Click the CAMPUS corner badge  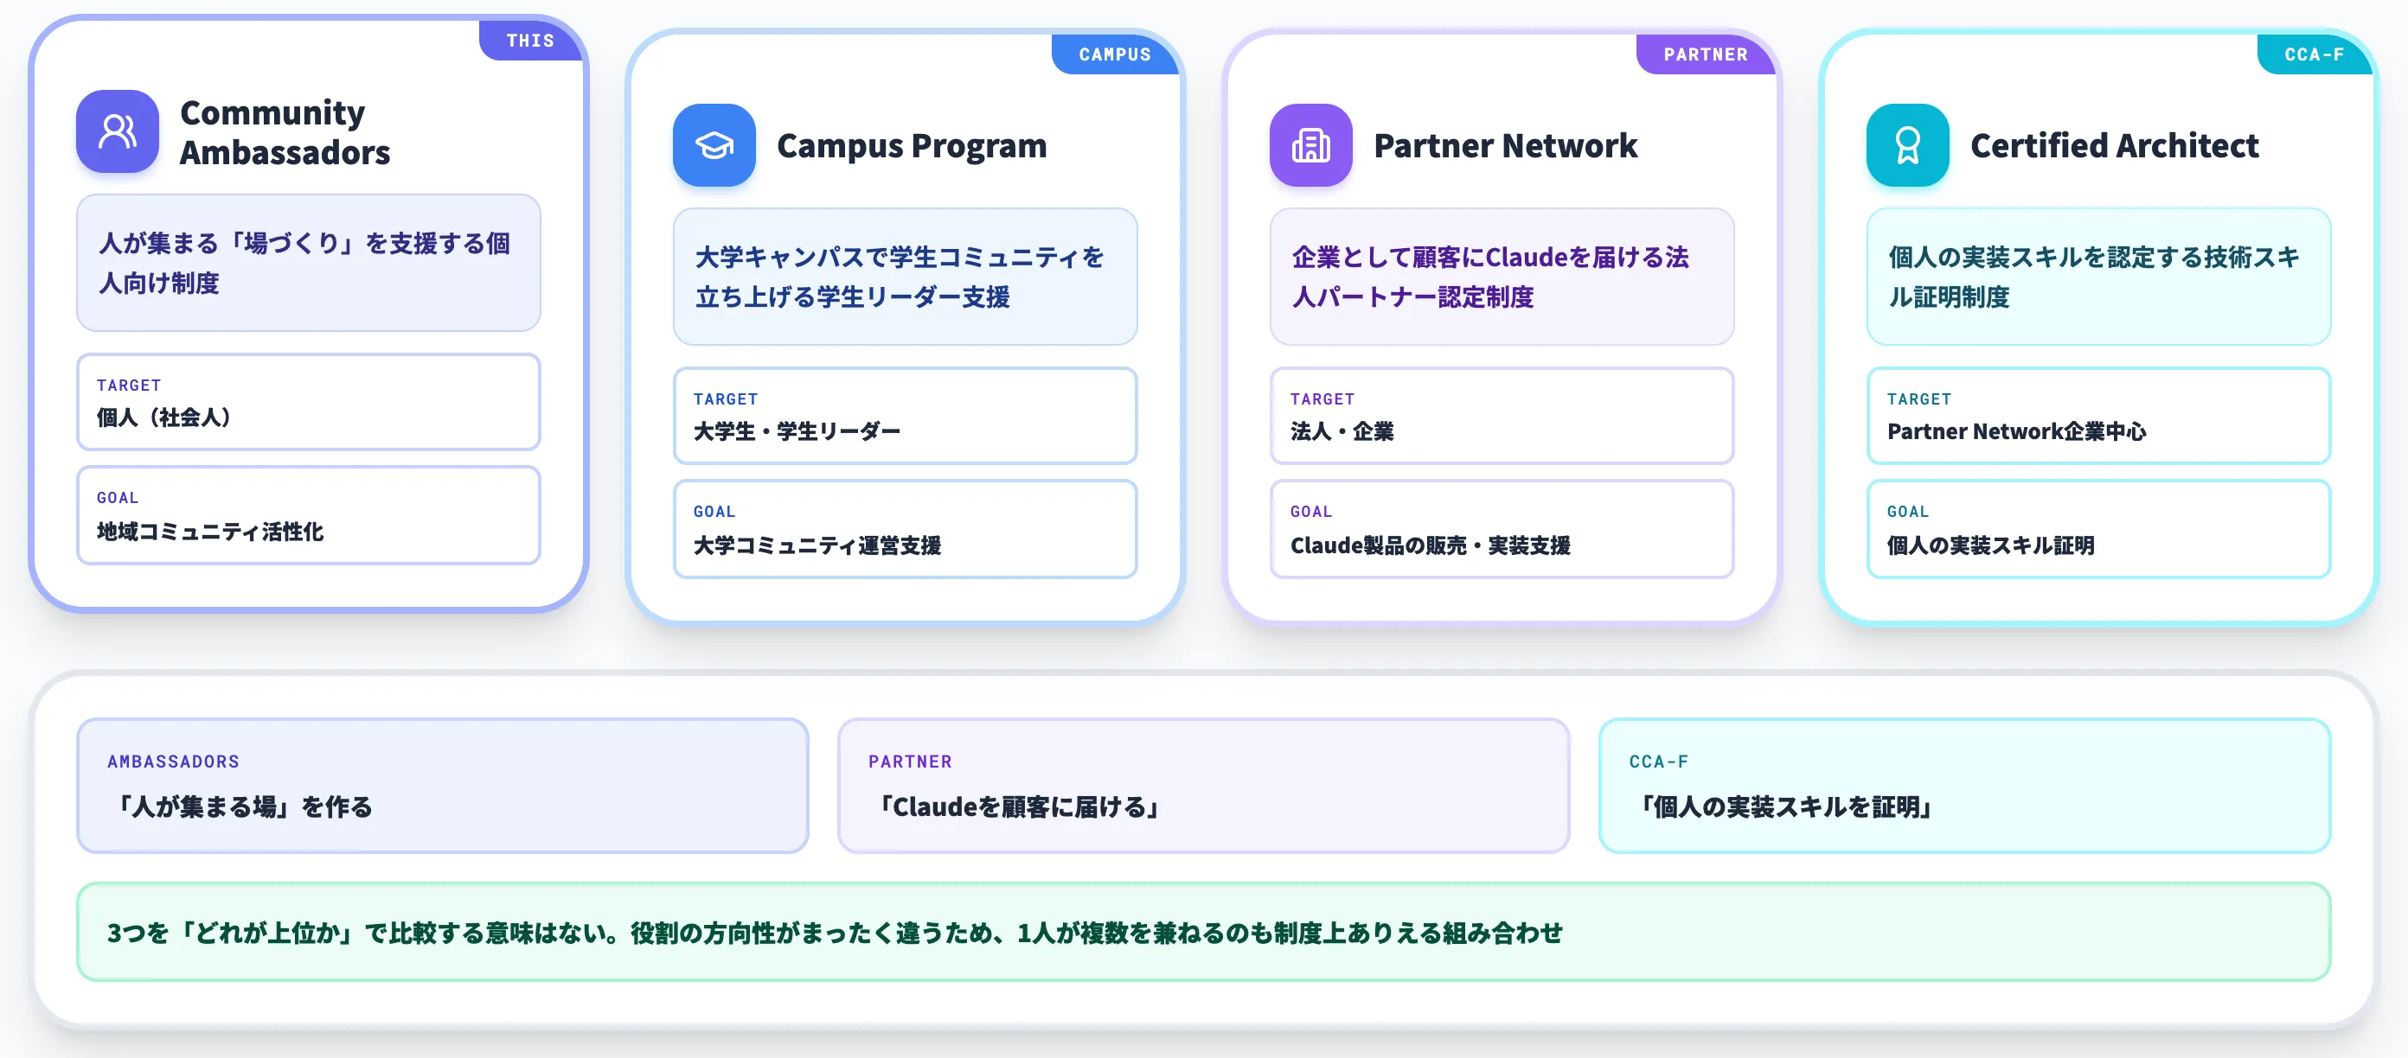click(x=1114, y=54)
